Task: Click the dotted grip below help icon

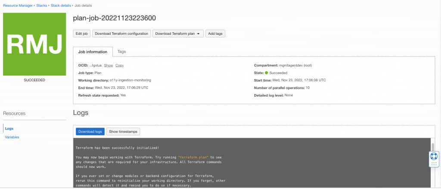Action: pyautogui.click(x=434, y=164)
